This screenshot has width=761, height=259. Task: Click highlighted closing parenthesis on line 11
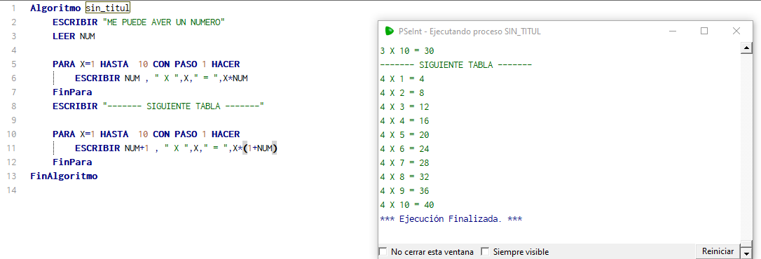(275, 148)
